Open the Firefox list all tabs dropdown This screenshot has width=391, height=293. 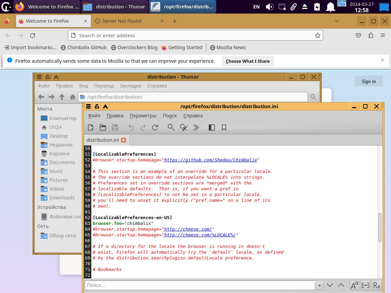[x=336, y=21]
